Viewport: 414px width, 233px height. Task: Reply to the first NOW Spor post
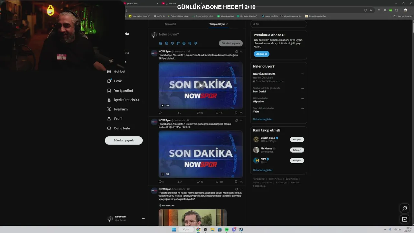tap(160, 113)
